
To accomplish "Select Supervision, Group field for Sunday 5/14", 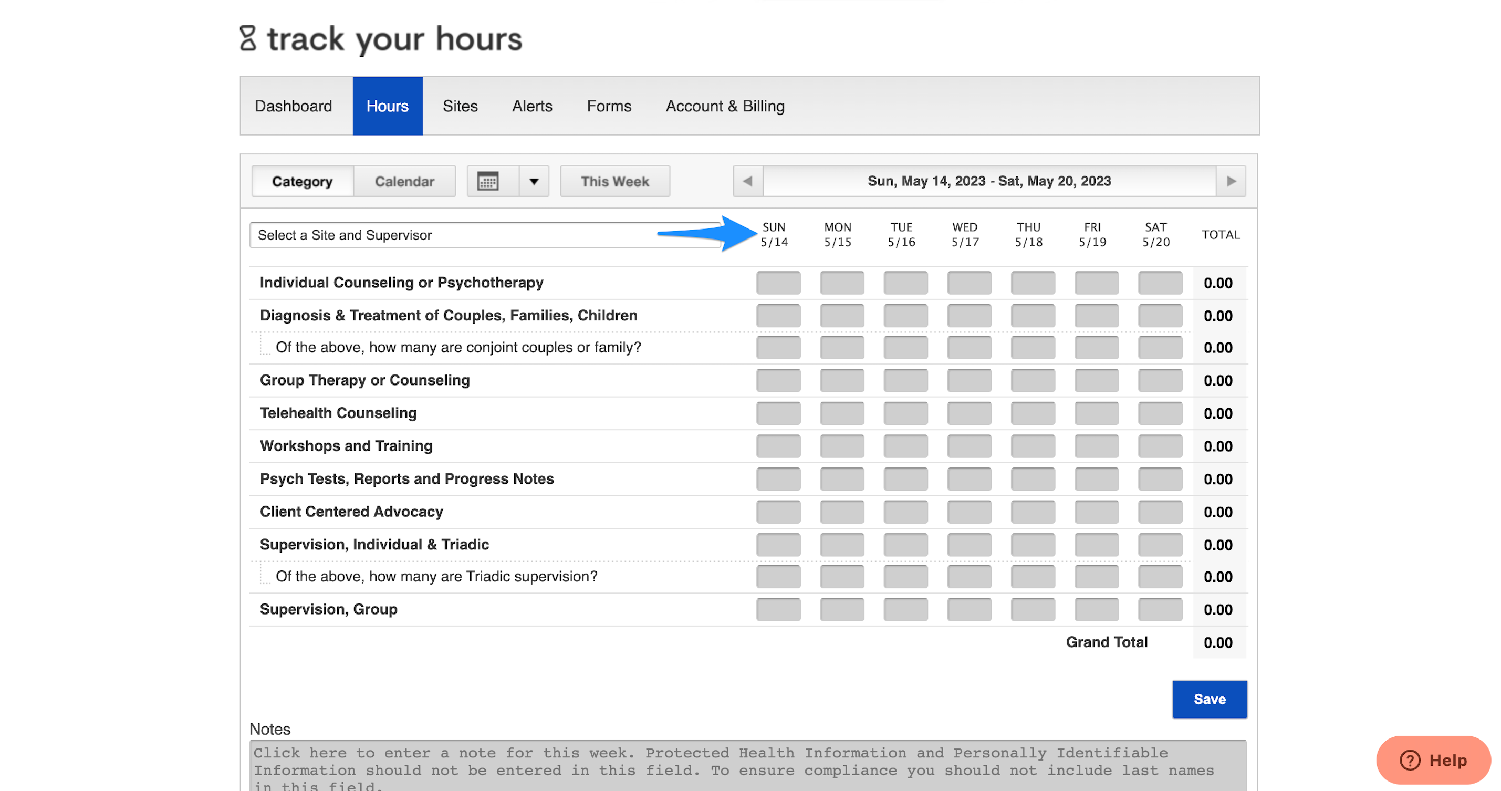I will click(x=778, y=609).
